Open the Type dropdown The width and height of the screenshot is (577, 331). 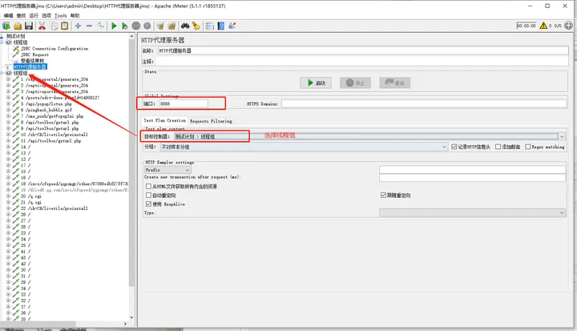472,212
